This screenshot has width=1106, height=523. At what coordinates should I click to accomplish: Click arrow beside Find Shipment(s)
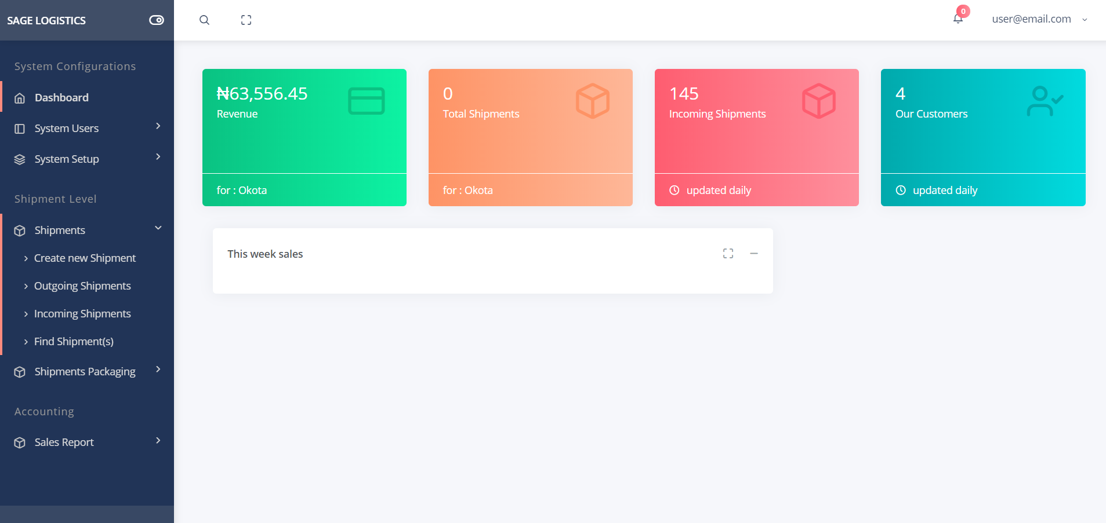pos(26,342)
